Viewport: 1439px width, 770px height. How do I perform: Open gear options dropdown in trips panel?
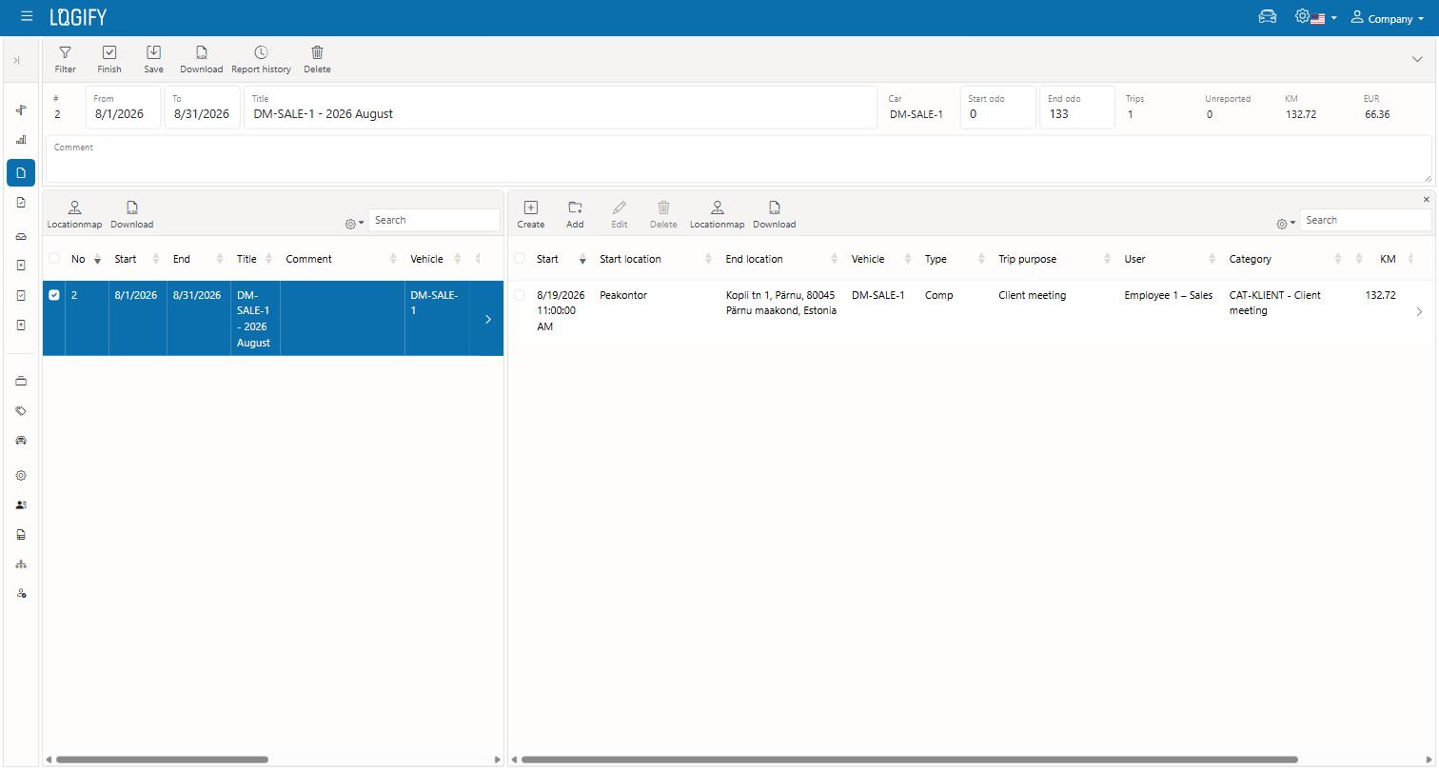coord(1286,224)
